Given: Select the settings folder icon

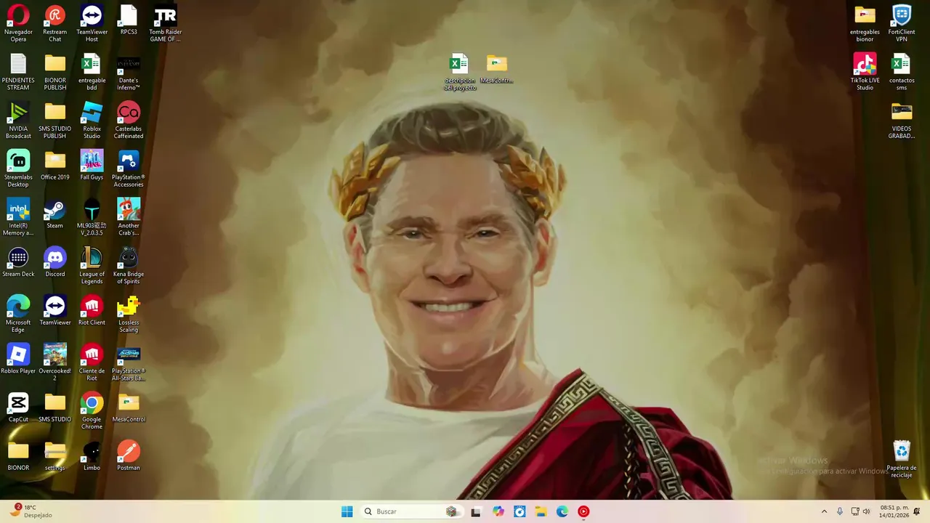Looking at the screenshot, I should 55,458.
